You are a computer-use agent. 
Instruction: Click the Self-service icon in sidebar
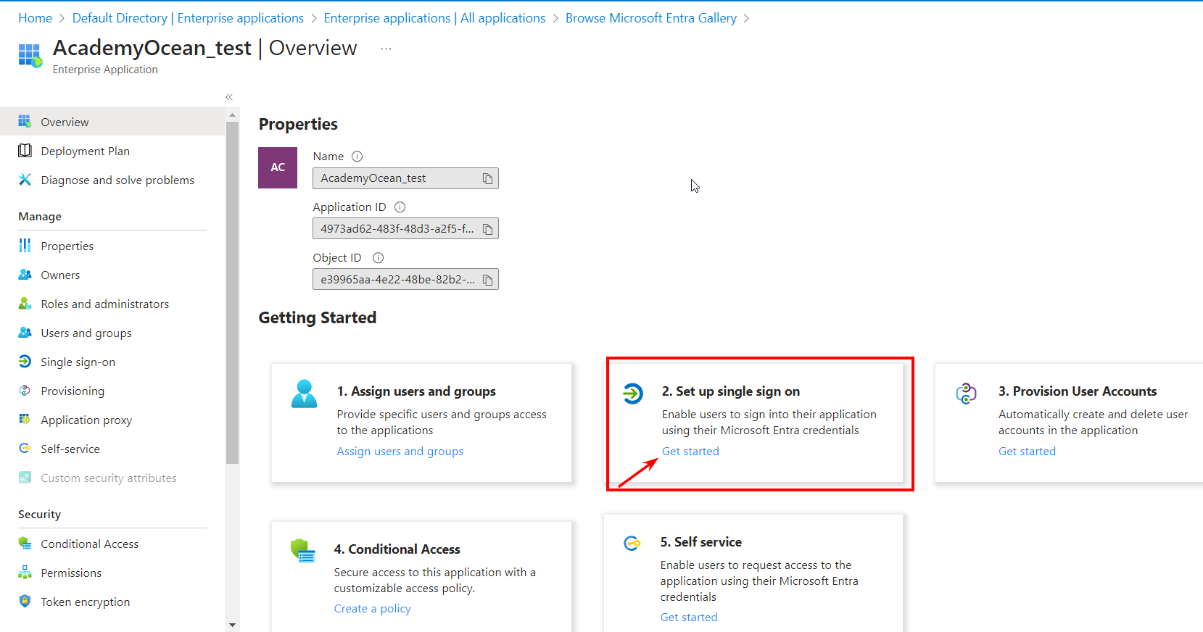click(25, 448)
